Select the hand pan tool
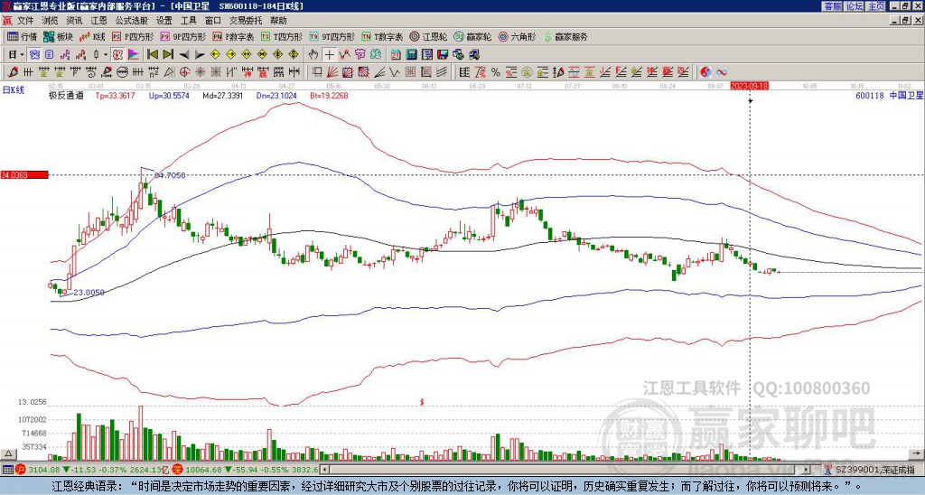Image resolution: width=925 pixels, height=495 pixels. pyautogui.click(x=313, y=54)
